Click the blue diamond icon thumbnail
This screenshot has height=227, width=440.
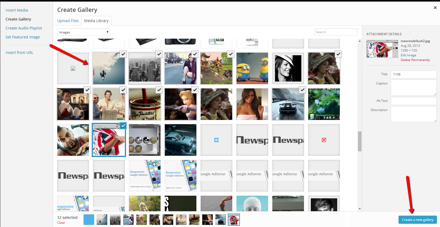point(216,140)
